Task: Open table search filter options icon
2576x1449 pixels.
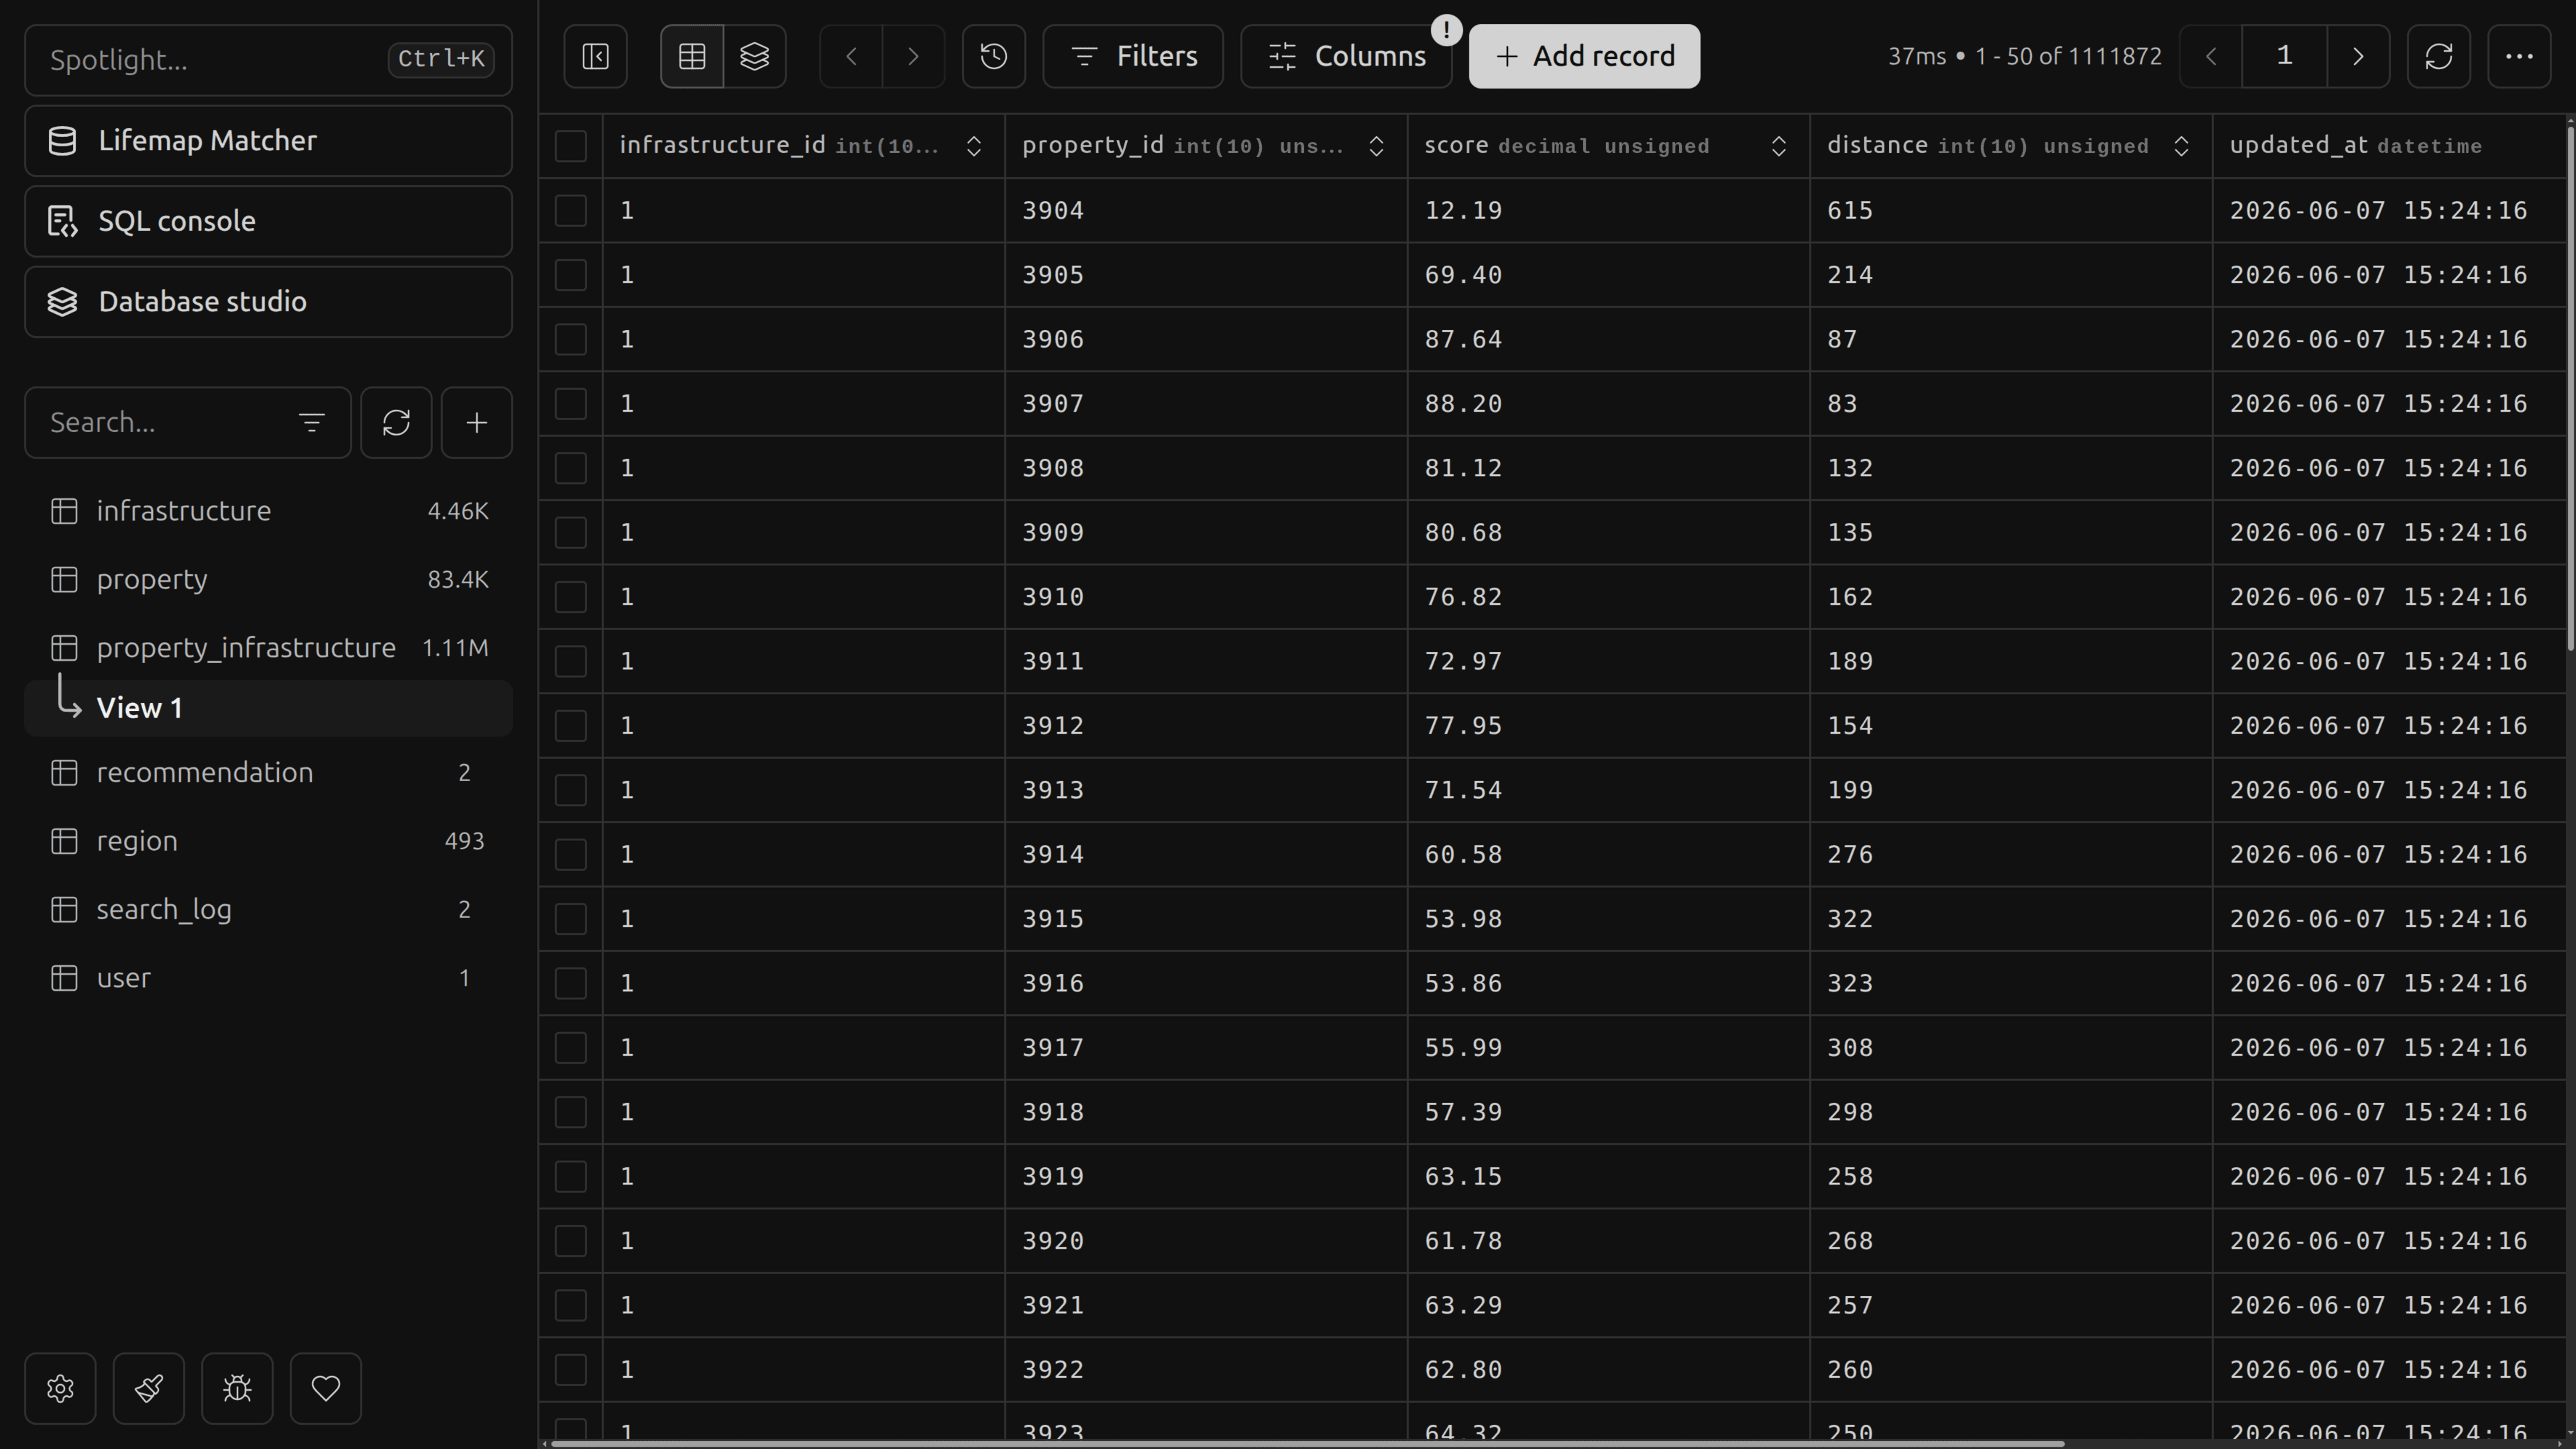Action: pyautogui.click(x=312, y=423)
